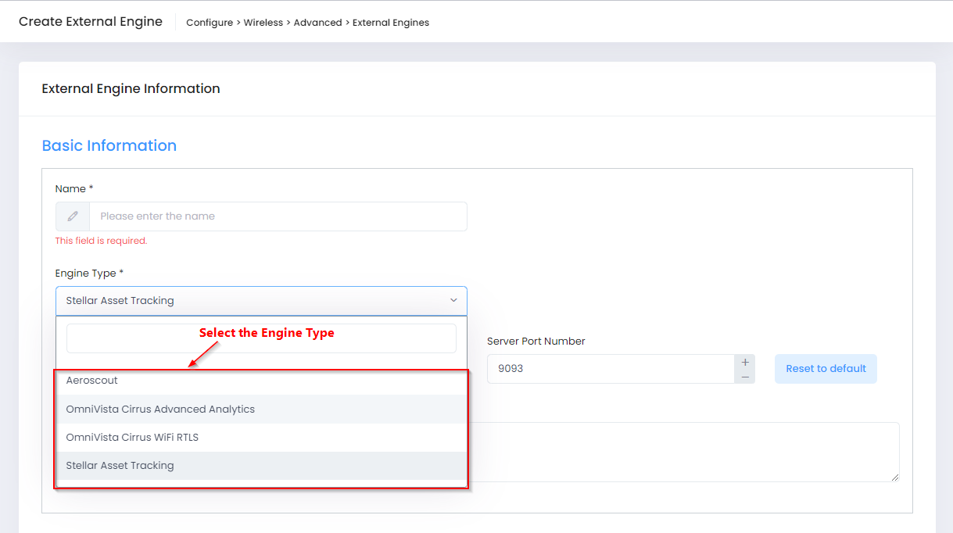Open the Wireless breadcrumb item
This screenshot has height=533, width=953.
pyautogui.click(x=263, y=23)
